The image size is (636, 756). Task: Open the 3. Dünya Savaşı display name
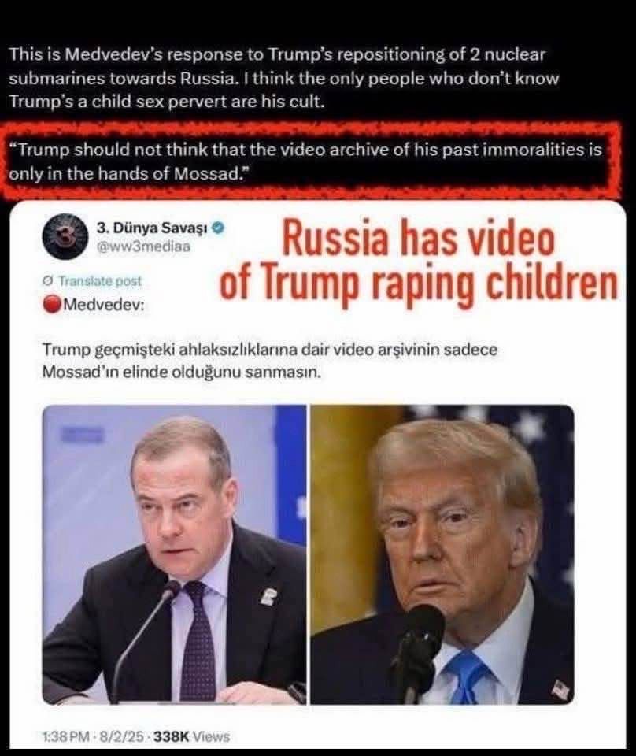[152, 228]
